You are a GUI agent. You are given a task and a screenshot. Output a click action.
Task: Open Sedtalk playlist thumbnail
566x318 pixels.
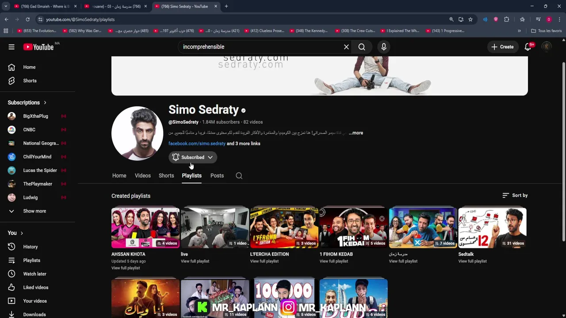coord(493,227)
